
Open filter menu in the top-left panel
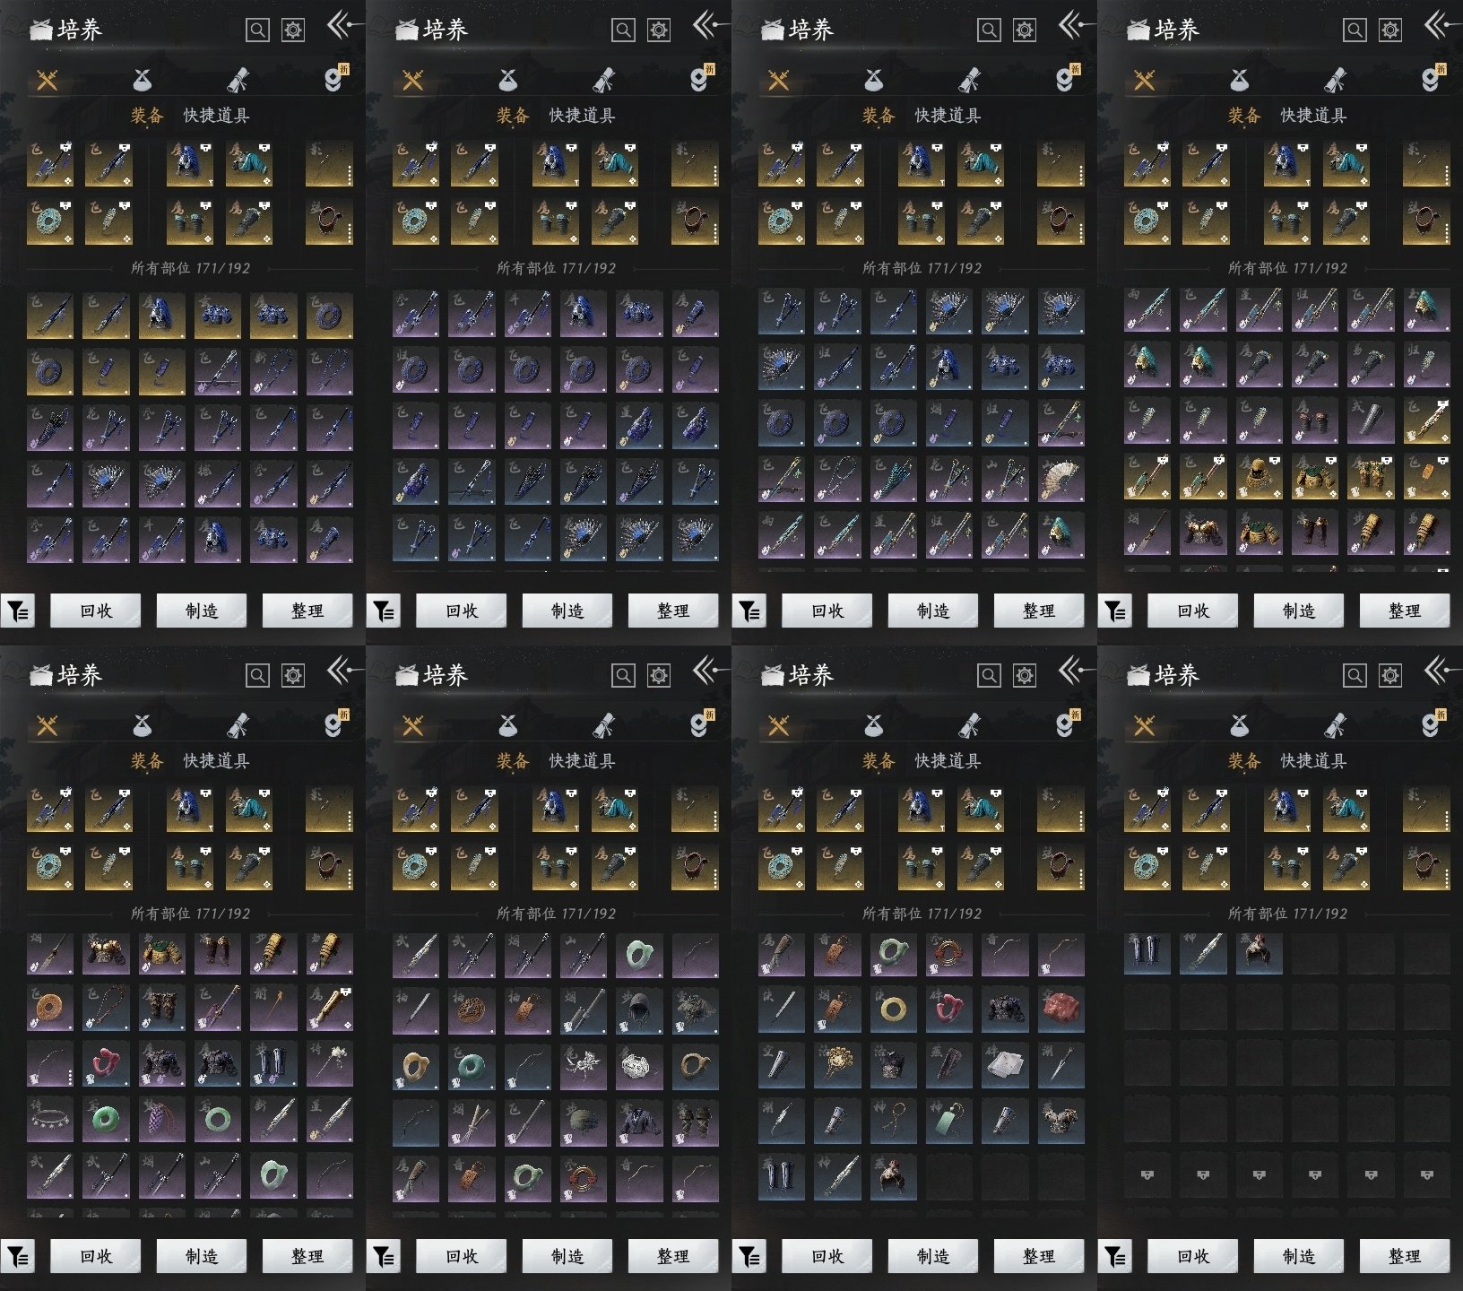pos(18,611)
